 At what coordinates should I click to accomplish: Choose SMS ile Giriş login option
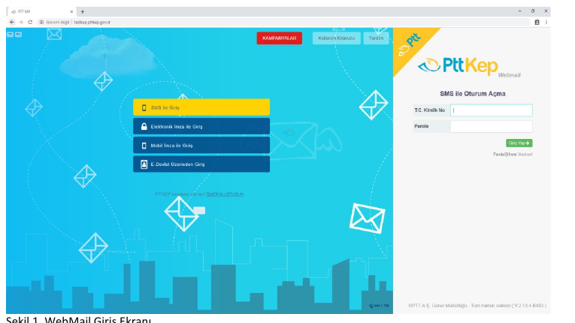[201, 107]
